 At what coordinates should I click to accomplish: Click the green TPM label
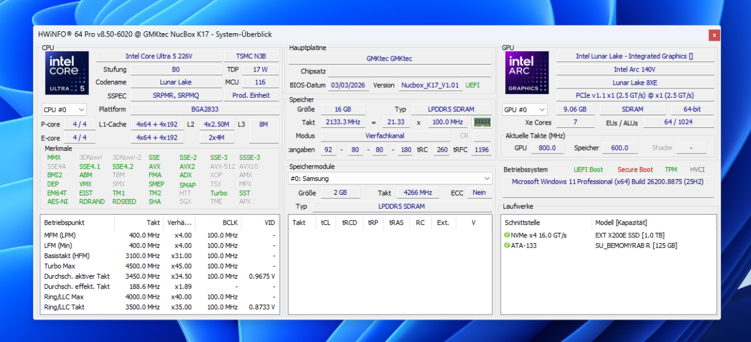pos(671,169)
